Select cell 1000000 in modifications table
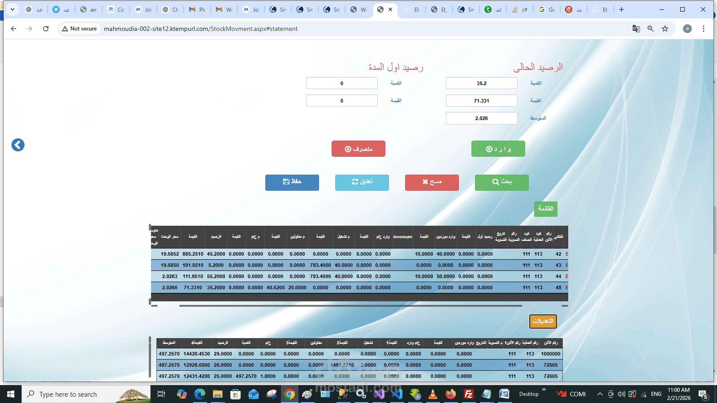Image resolution: width=717 pixels, height=403 pixels. (x=551, y=354)
